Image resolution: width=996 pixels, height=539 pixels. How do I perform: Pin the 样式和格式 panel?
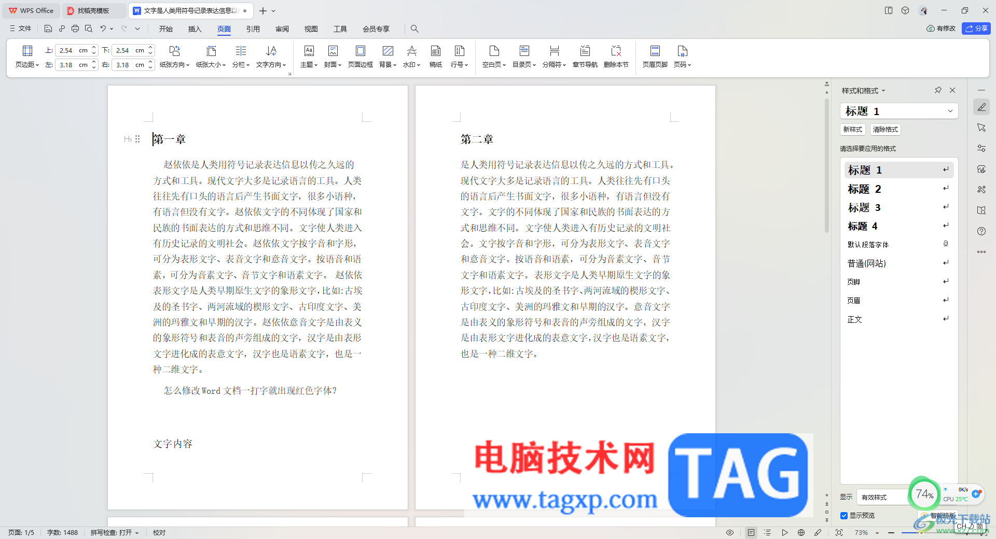(x=938, y=90)
